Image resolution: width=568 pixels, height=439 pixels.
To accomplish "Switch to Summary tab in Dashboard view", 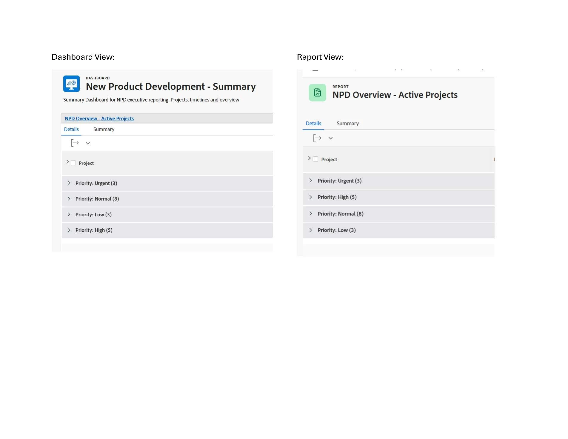I will 104,129.
